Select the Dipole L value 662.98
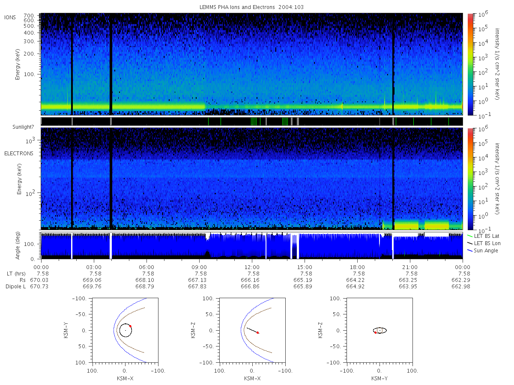 click(460, 286)
